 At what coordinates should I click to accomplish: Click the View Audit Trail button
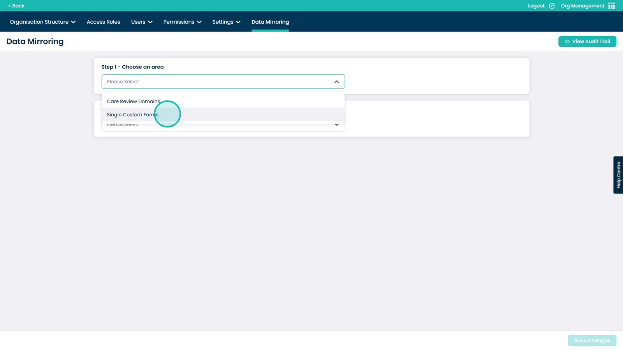click(x=587, y=42)
